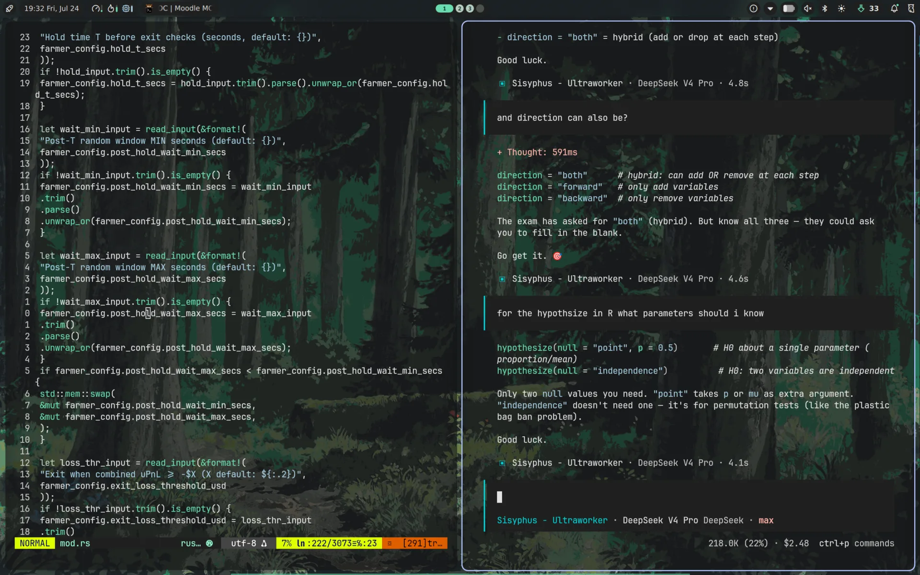Click relative line number 23 at top of editor

click(24, 37)
